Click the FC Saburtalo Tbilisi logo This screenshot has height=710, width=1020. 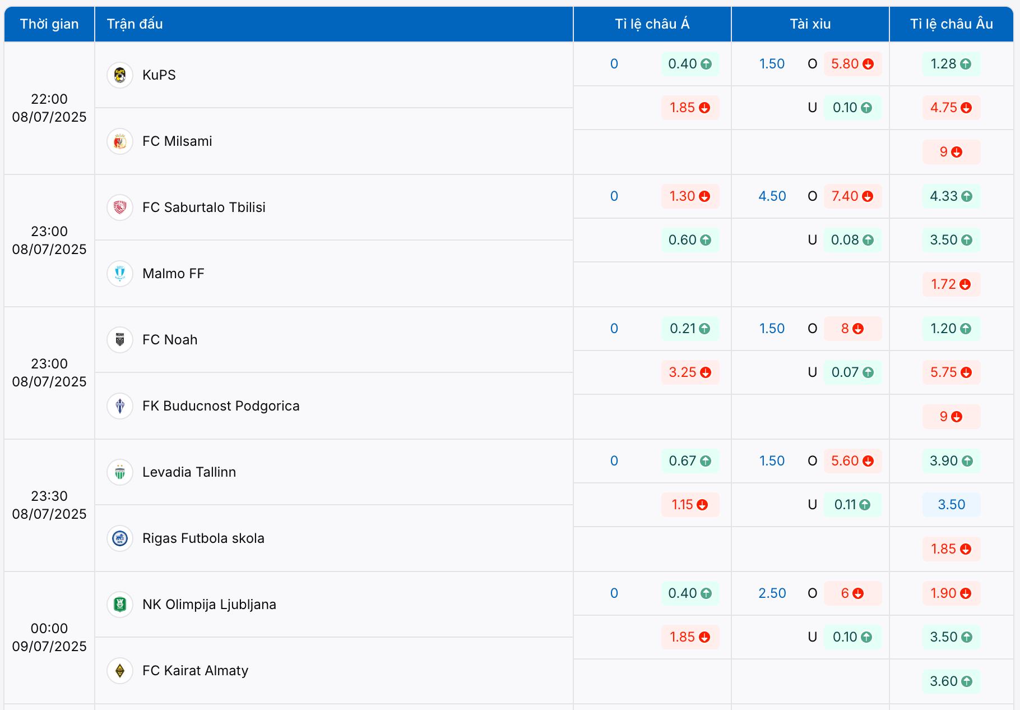coord(119,208)
